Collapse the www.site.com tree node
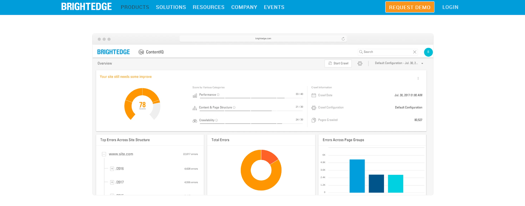The height and width of the screenshot is (206, 525). pos(104,154)
